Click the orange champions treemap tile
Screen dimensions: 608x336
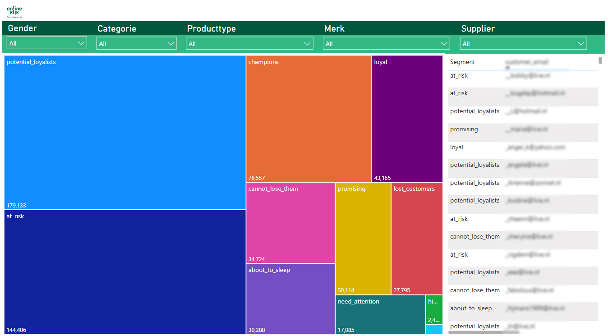click(309, 119)
